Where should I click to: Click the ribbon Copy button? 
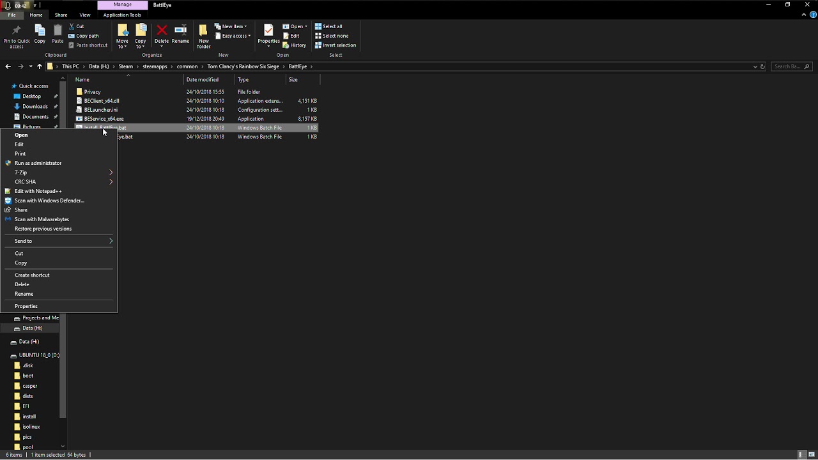[40, 34]
